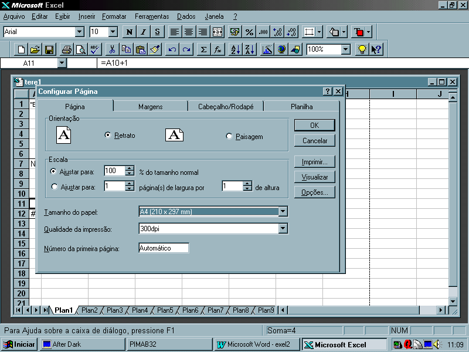Undo the last action
This screenshot has height=352, width=469.
click(172, 49)
